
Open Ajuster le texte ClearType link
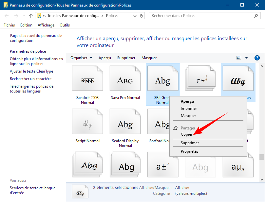pos(31,71)
